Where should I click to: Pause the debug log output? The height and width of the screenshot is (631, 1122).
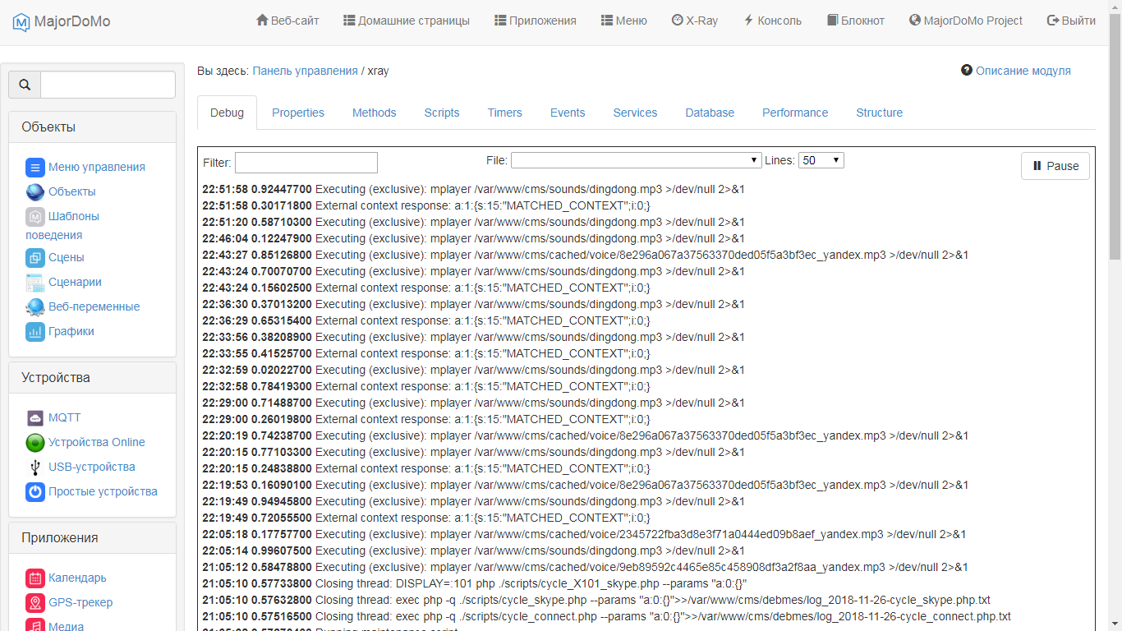[1055, 166]
